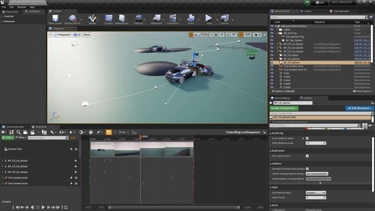The width and height of the screenshot is (375, 211).
Task: Click Sequencer camera create icon
Action: (x=25, y=132)
